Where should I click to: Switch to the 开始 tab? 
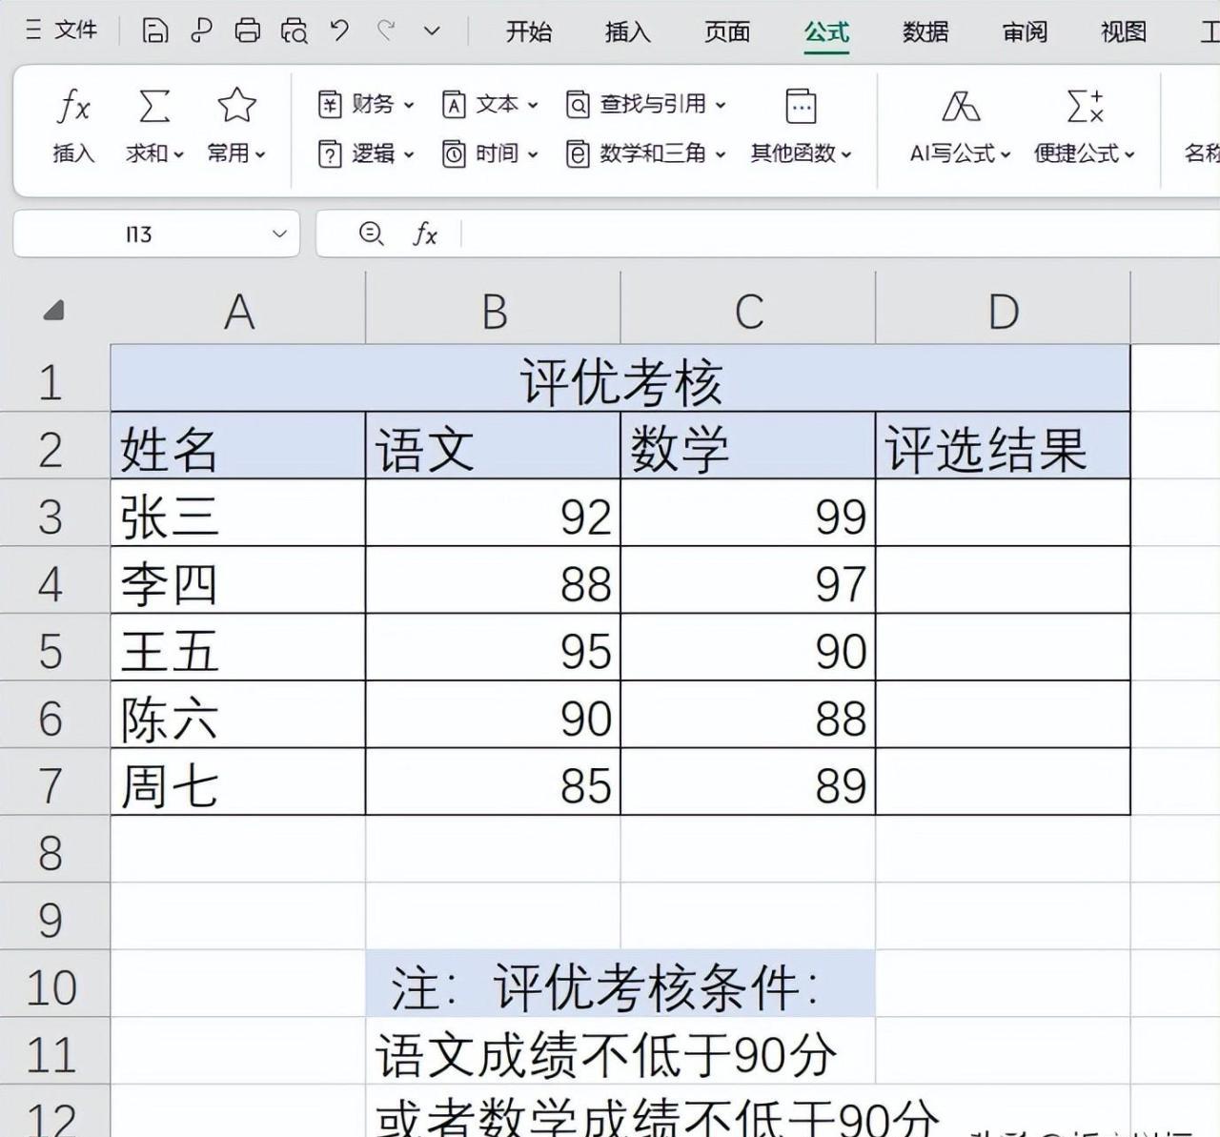(529, 31)
